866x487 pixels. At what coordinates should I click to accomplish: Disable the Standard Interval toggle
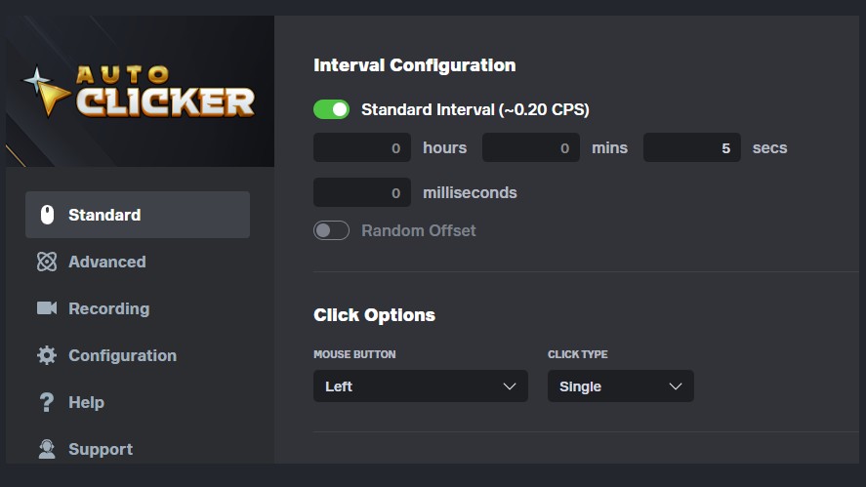coord(331,109)
